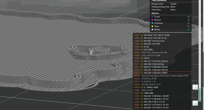Select G-code line 13323
The image size is (204, 110).
pyautogui.click(x=162, y=99)
